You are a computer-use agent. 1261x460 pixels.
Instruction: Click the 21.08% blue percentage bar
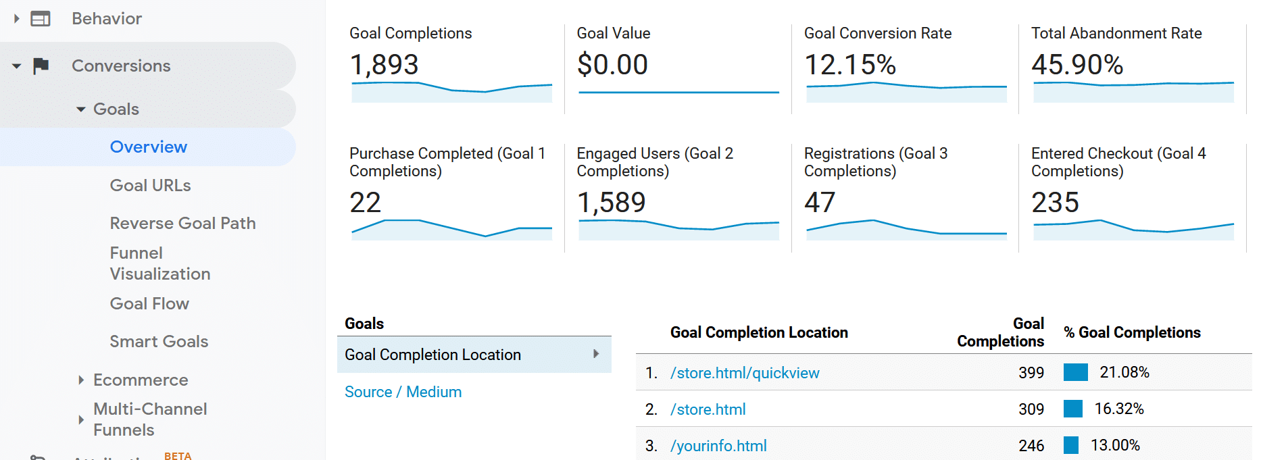click(1075, 372)
